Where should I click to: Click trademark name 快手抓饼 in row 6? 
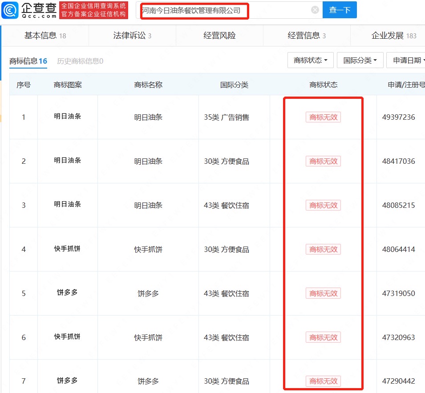(148, 337)
